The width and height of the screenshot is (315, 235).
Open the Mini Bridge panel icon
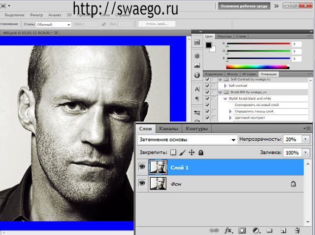(x=197, y=42)
